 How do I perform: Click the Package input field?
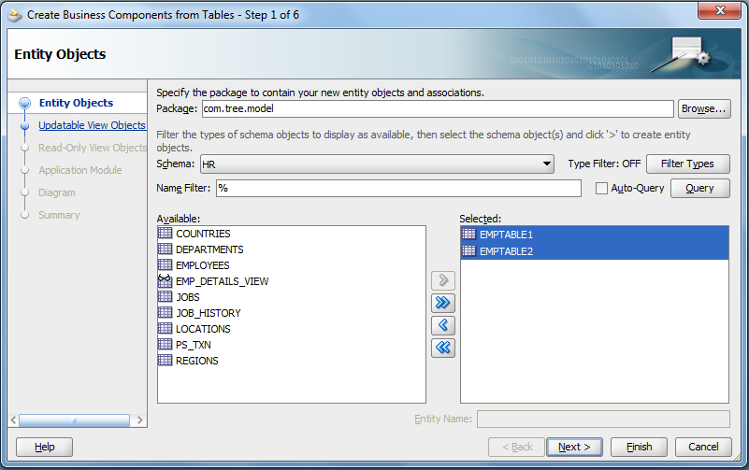pyautogui.click(x=438, y=108)
